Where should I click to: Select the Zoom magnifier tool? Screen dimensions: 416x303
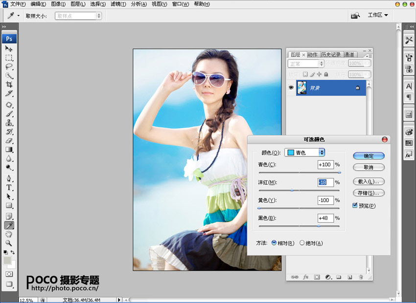click(9, 243)
